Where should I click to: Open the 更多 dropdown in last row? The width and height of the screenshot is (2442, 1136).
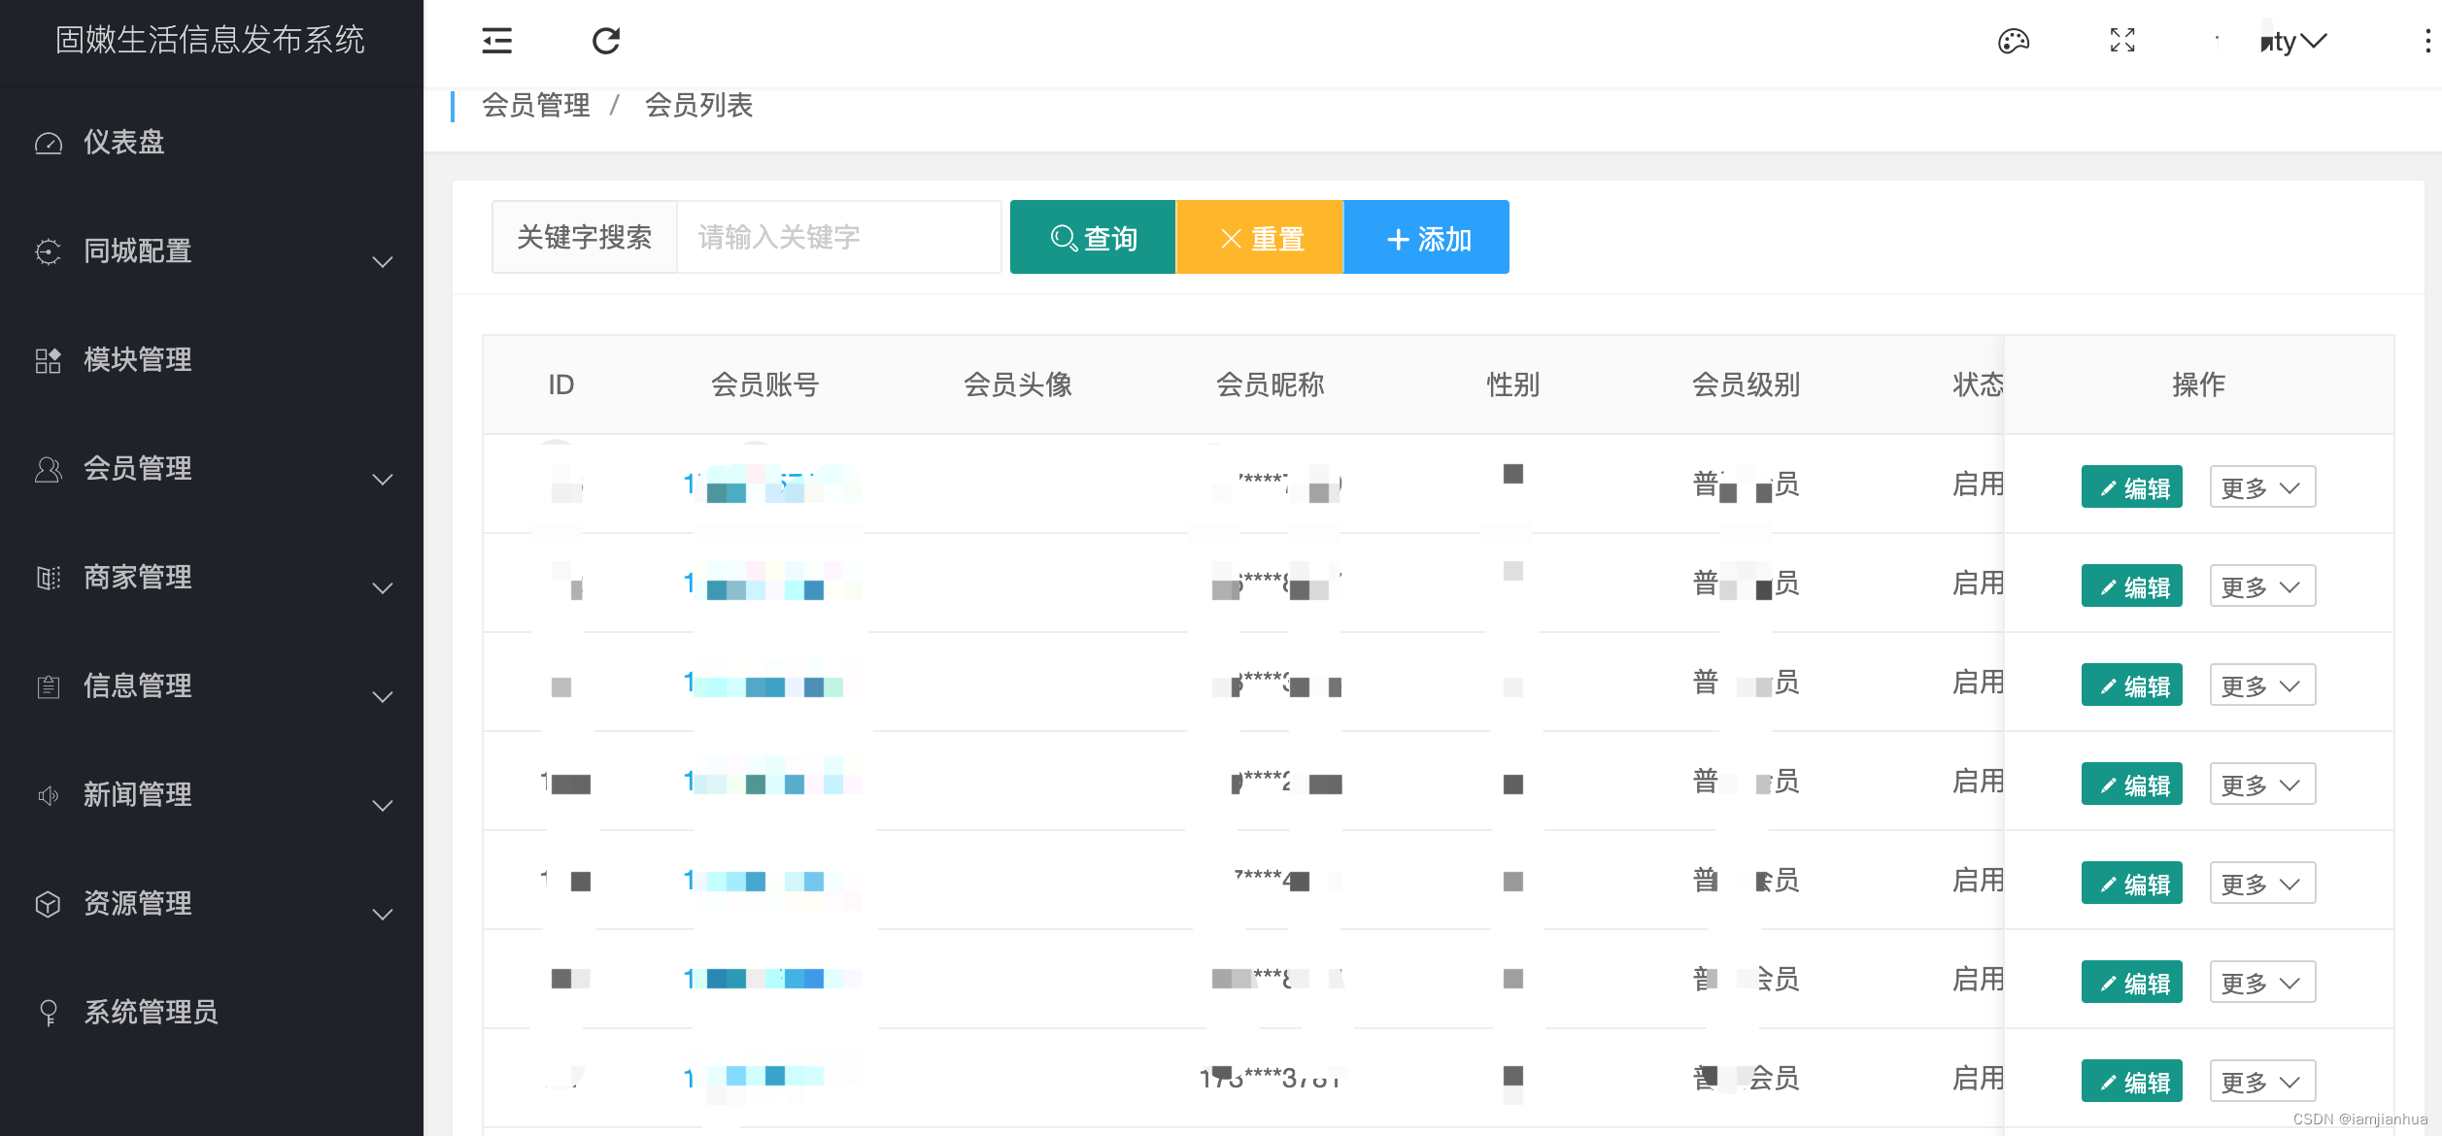point(2261,1082)
